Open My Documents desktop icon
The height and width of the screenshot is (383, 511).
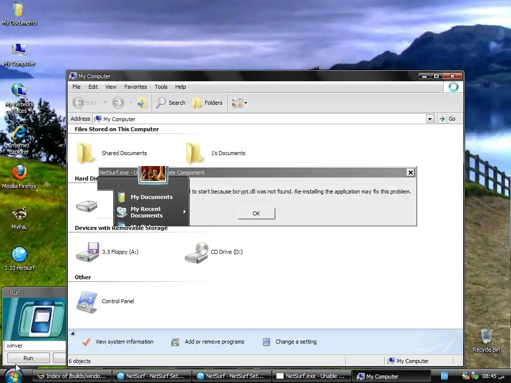[x=19, y=13]
